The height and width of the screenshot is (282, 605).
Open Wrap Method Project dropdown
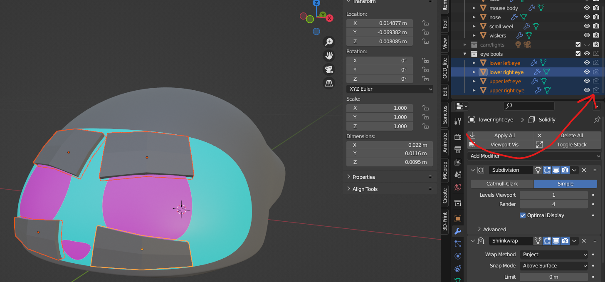[x=553, y=255]
